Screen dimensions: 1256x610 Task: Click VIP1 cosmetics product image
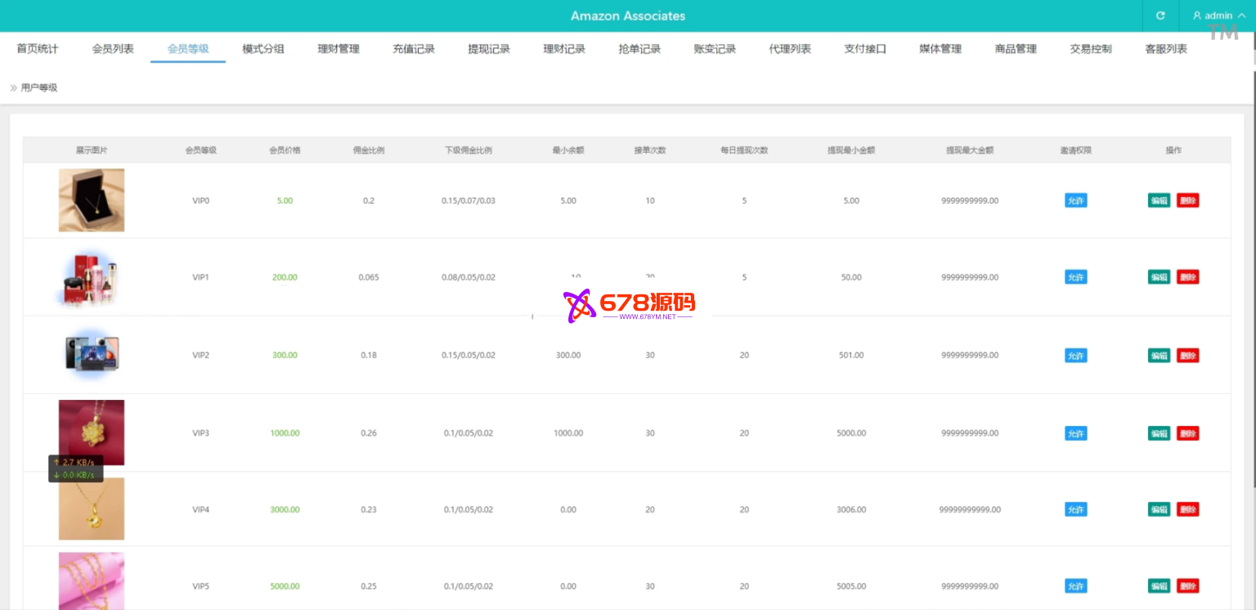pyautogui.click(x=92, y=277)
